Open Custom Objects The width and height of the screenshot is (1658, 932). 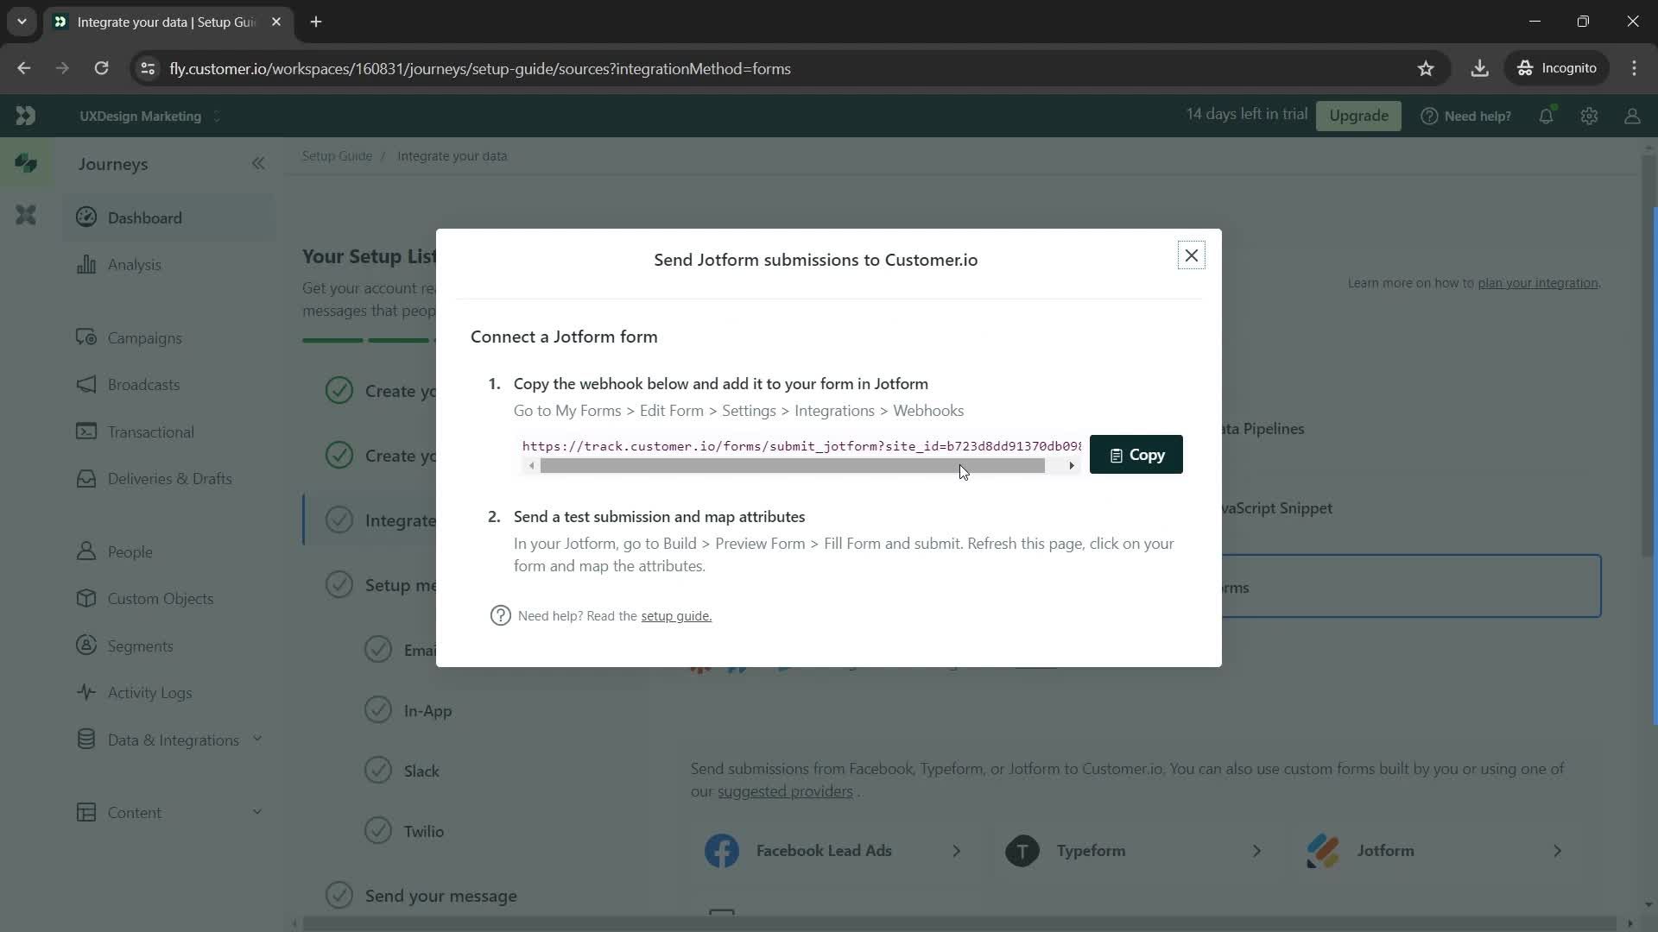(168, 599)
